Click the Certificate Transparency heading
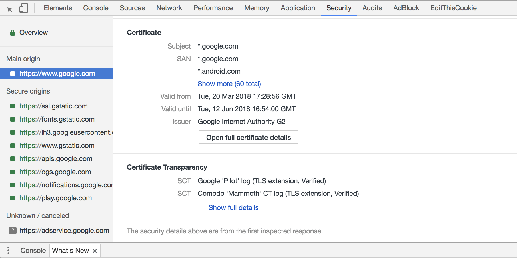 (167, 167)
